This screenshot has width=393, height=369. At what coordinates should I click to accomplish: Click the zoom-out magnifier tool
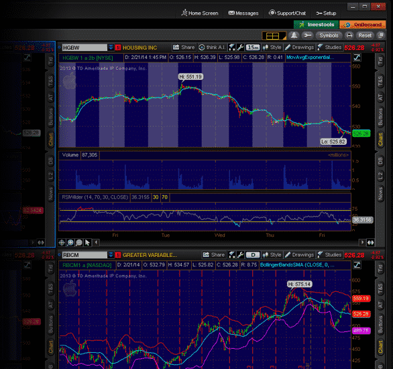(x=79, y=242)
